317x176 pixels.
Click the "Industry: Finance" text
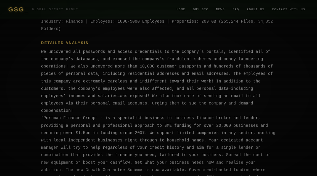[x=62, y=21]
